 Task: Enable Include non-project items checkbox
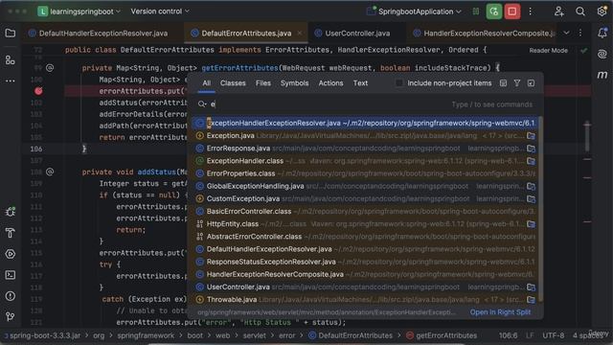pyautogui.click(x=398, y=83)
